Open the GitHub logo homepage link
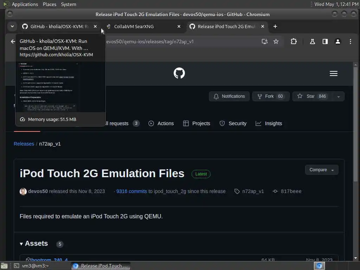360x270 pixels. [179, 73]
